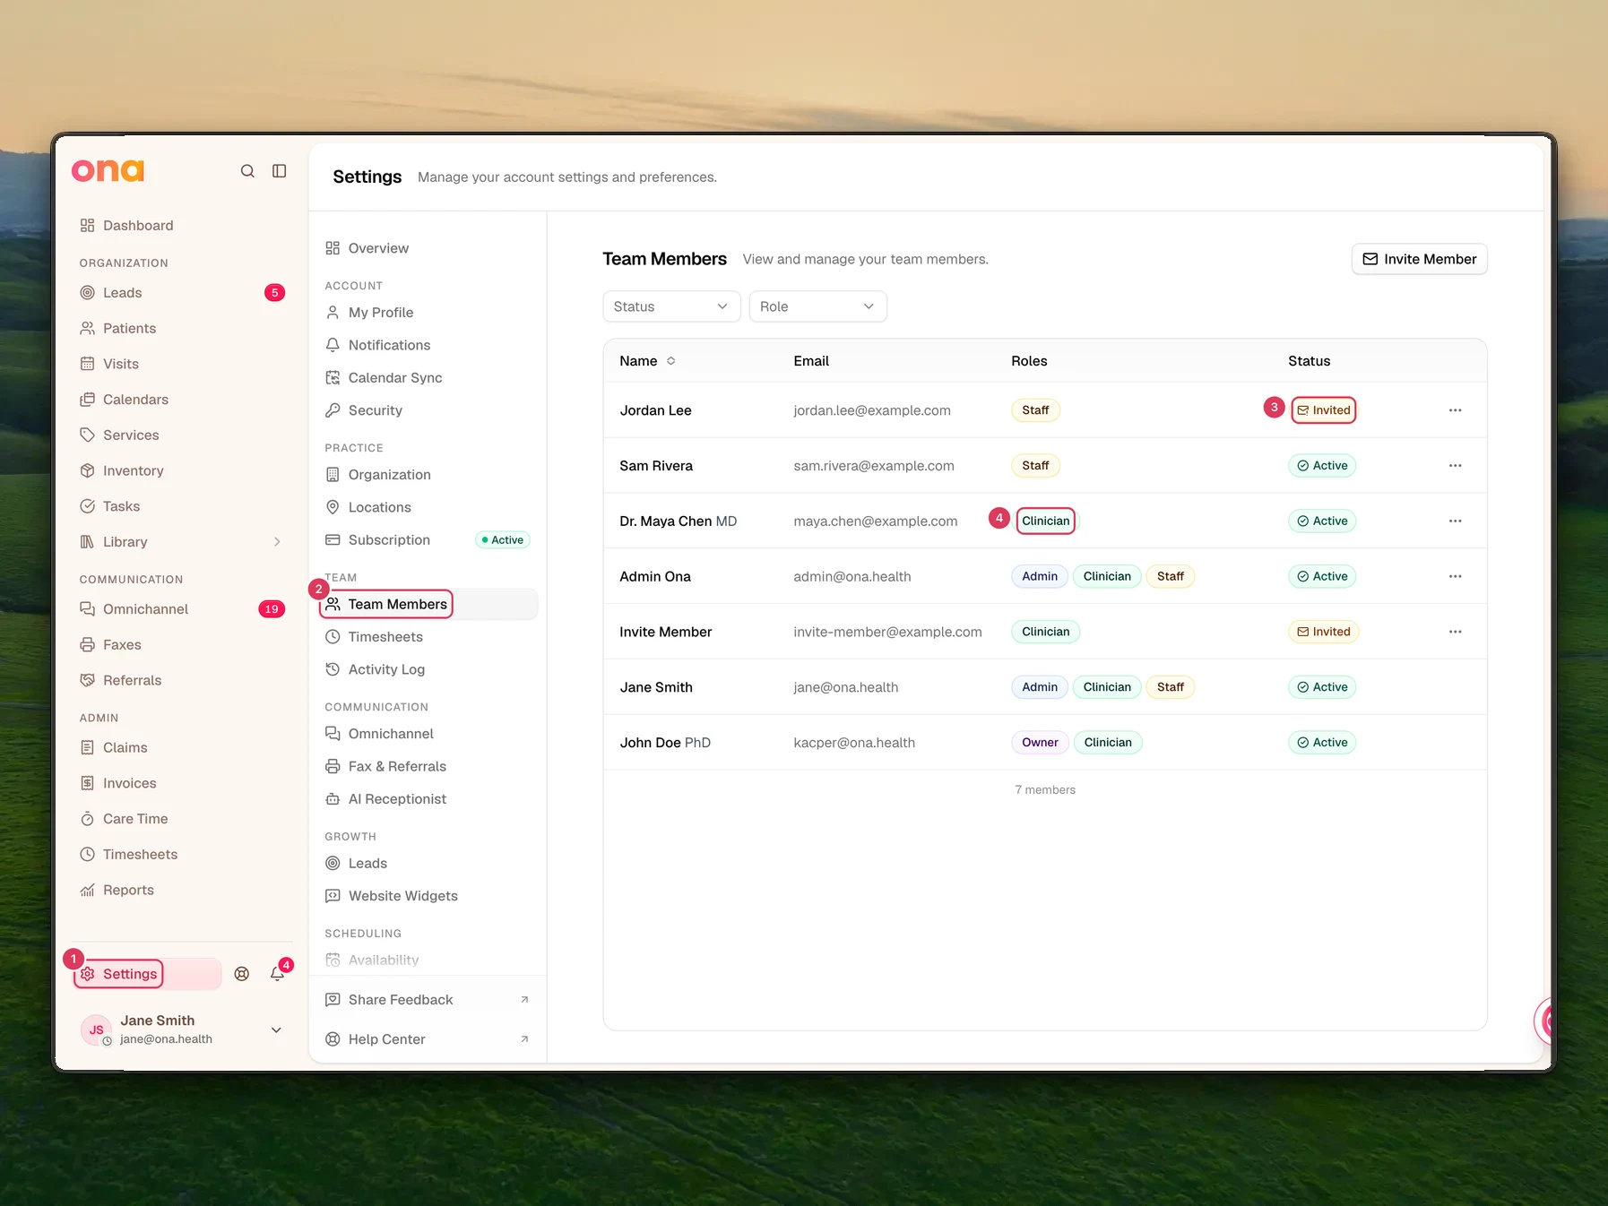Viewport: 1608px width, 1206px height.
Task: Open three-dot menu for Admin Ona
Action: (1455, 577)
